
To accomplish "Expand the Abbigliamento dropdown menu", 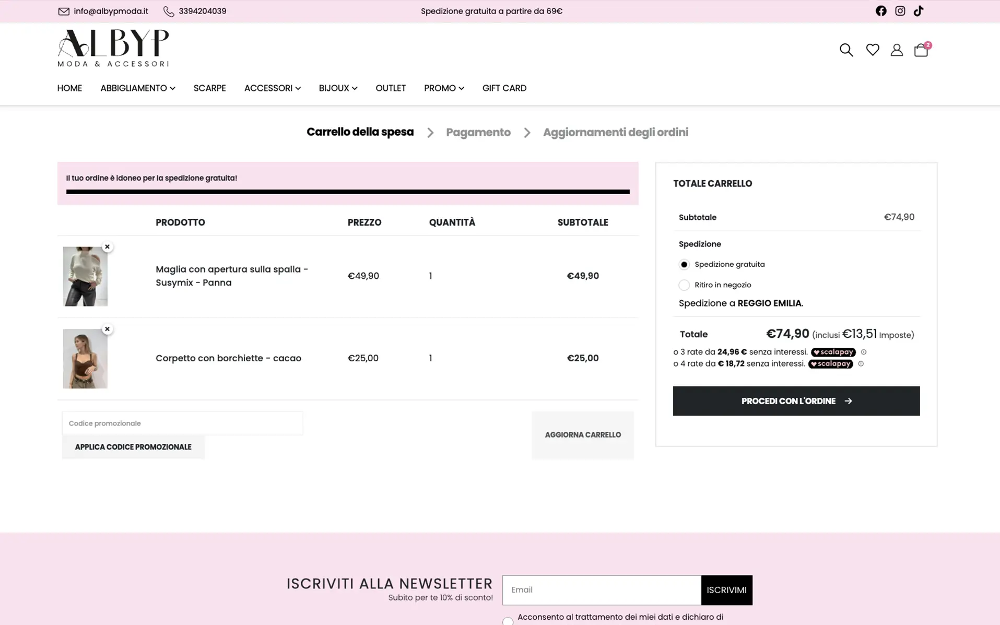I will click(137, 88).
